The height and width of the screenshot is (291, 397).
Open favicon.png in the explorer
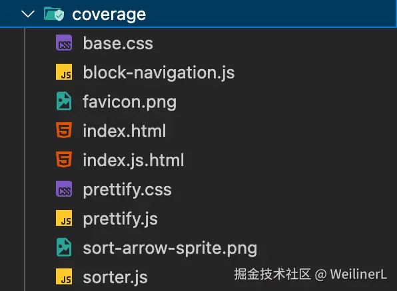pos(130,102)
